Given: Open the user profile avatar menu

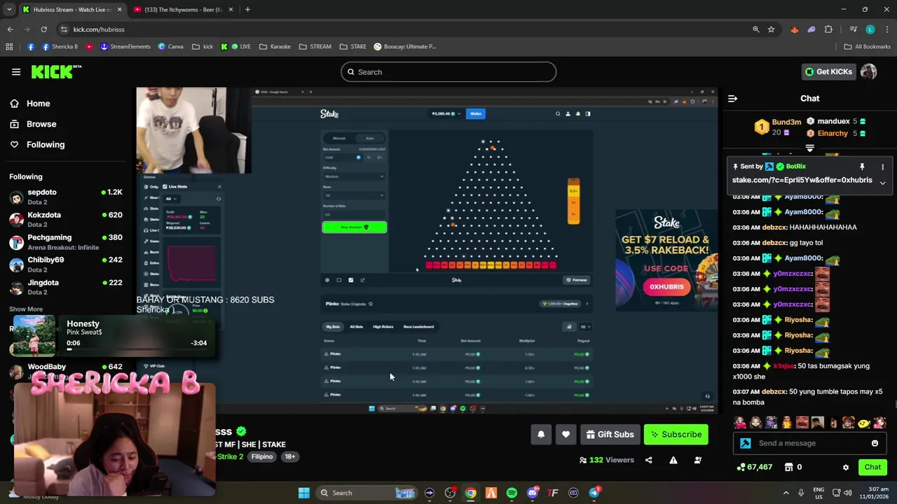Looking at the screenshot, I should (869, 71).
